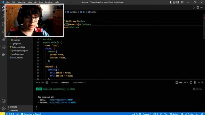Open the Network http://192.168.0.13:8080/ link
205x115 pixels.
pos(63,103)
